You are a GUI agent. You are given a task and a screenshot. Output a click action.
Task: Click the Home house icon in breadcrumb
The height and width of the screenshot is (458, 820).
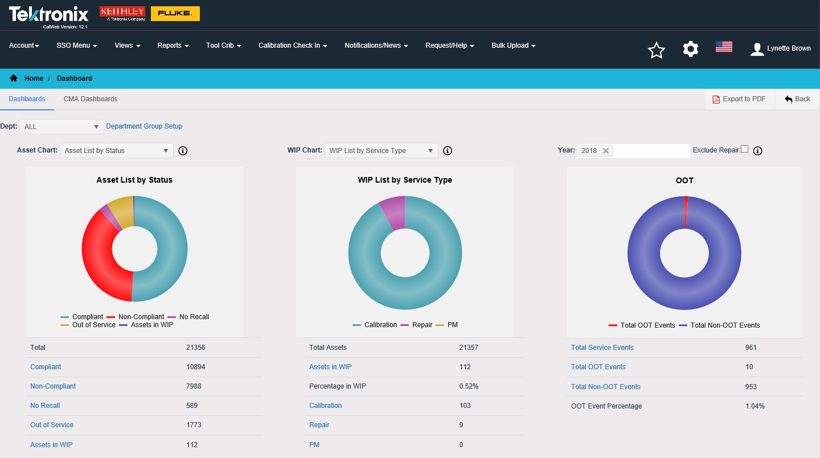(x=14, y=79)
